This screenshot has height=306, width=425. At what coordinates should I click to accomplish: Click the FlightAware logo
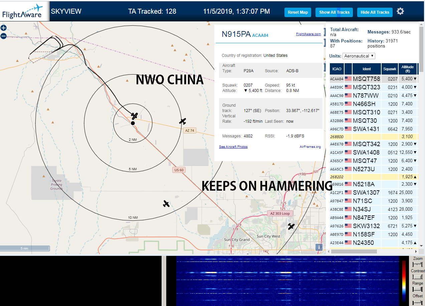[25, 11]
